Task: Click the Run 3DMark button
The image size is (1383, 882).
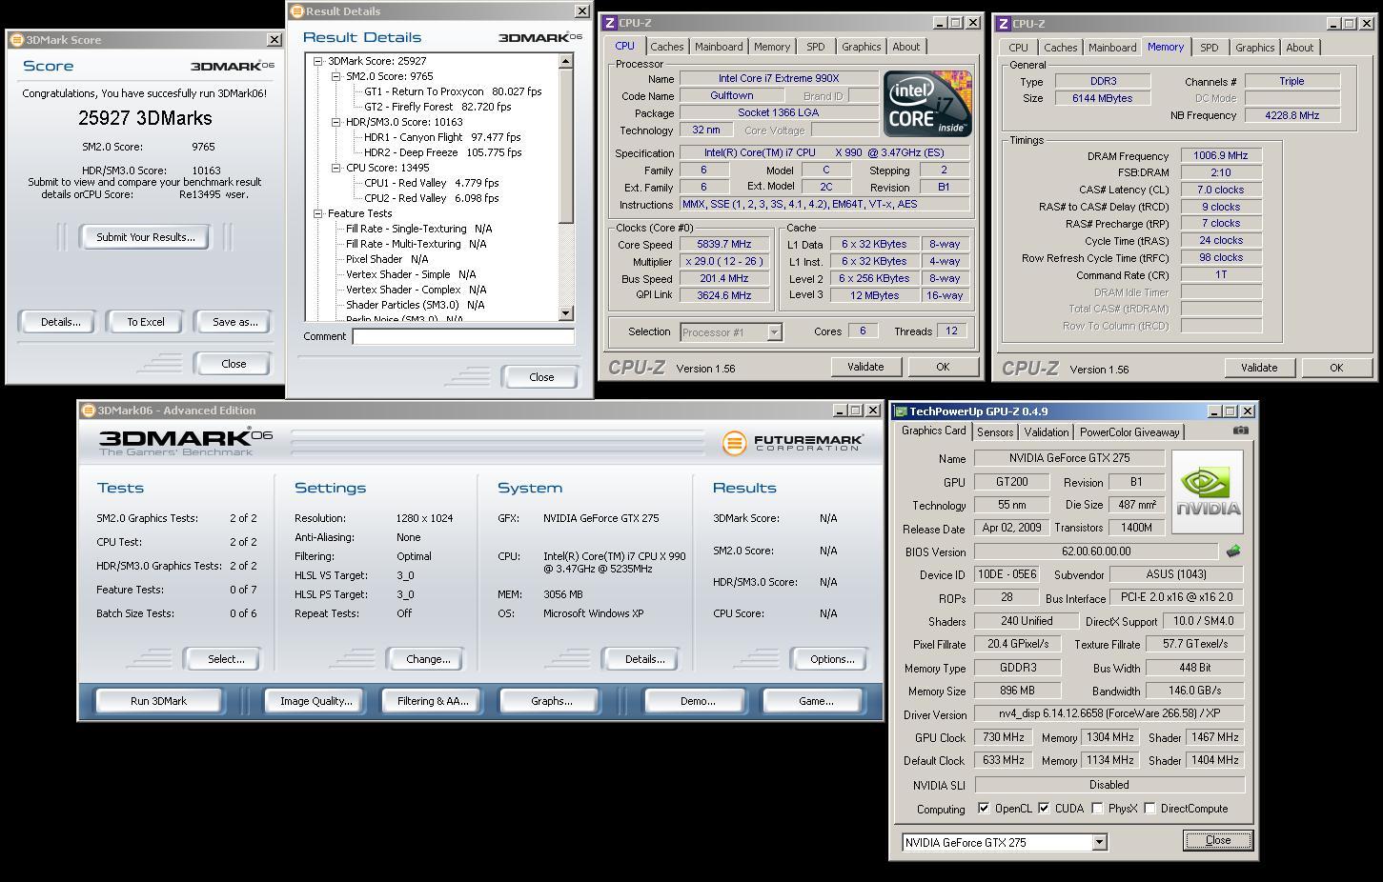Action: coord(158,701)
